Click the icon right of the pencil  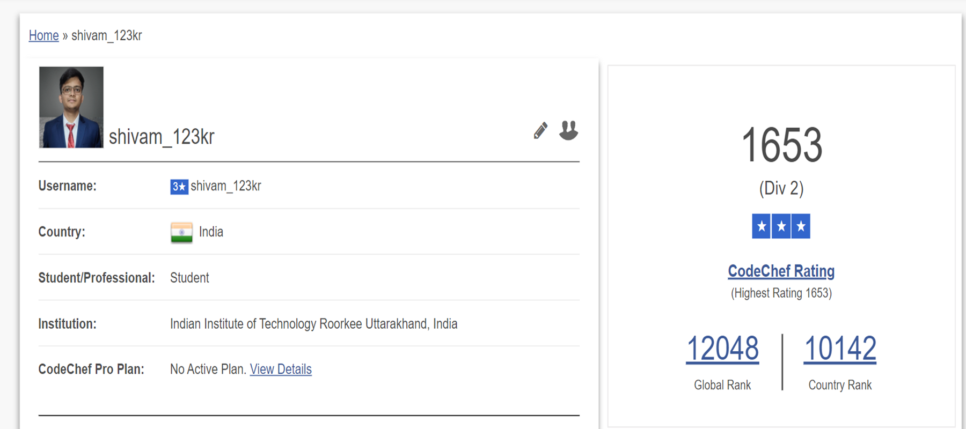click(568, 130)
